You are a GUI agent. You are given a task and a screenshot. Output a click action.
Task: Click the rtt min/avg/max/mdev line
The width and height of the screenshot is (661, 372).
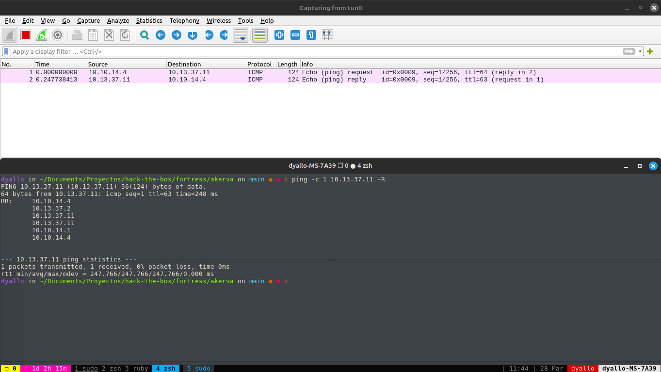pos(108,274)
